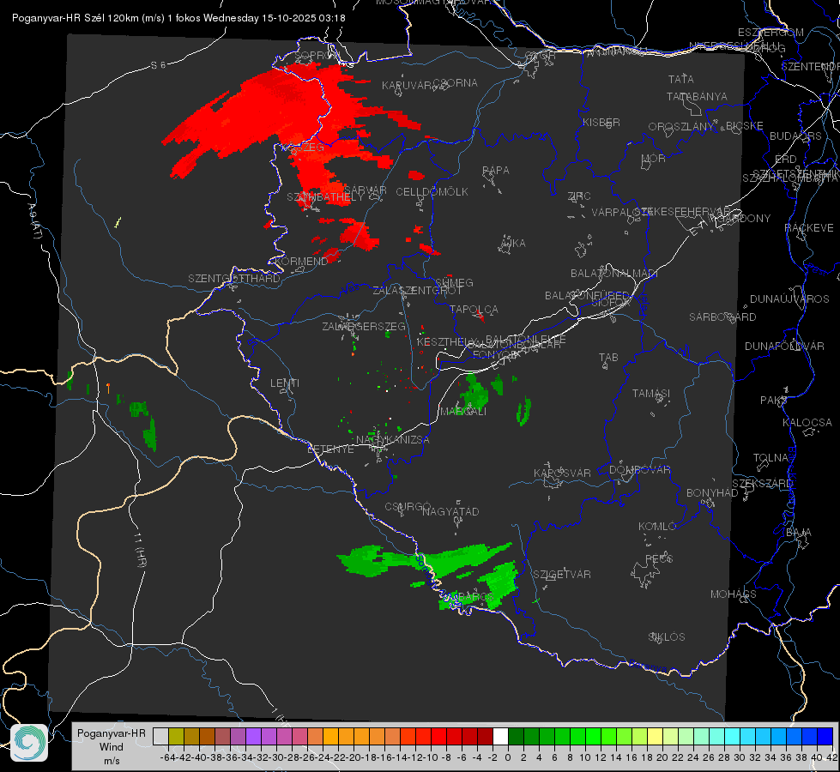Click the SÁRVÁR city label
Image resolution: width=840 pixels, height=772 pixels.
click(366, 190)
